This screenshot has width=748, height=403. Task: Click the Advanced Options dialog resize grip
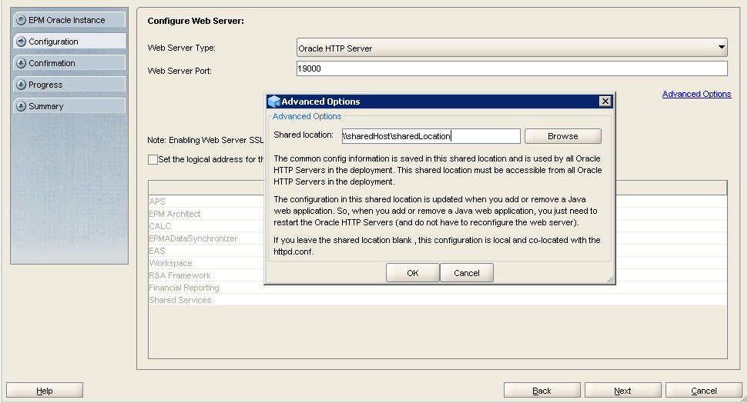click(x=610, y=279)
